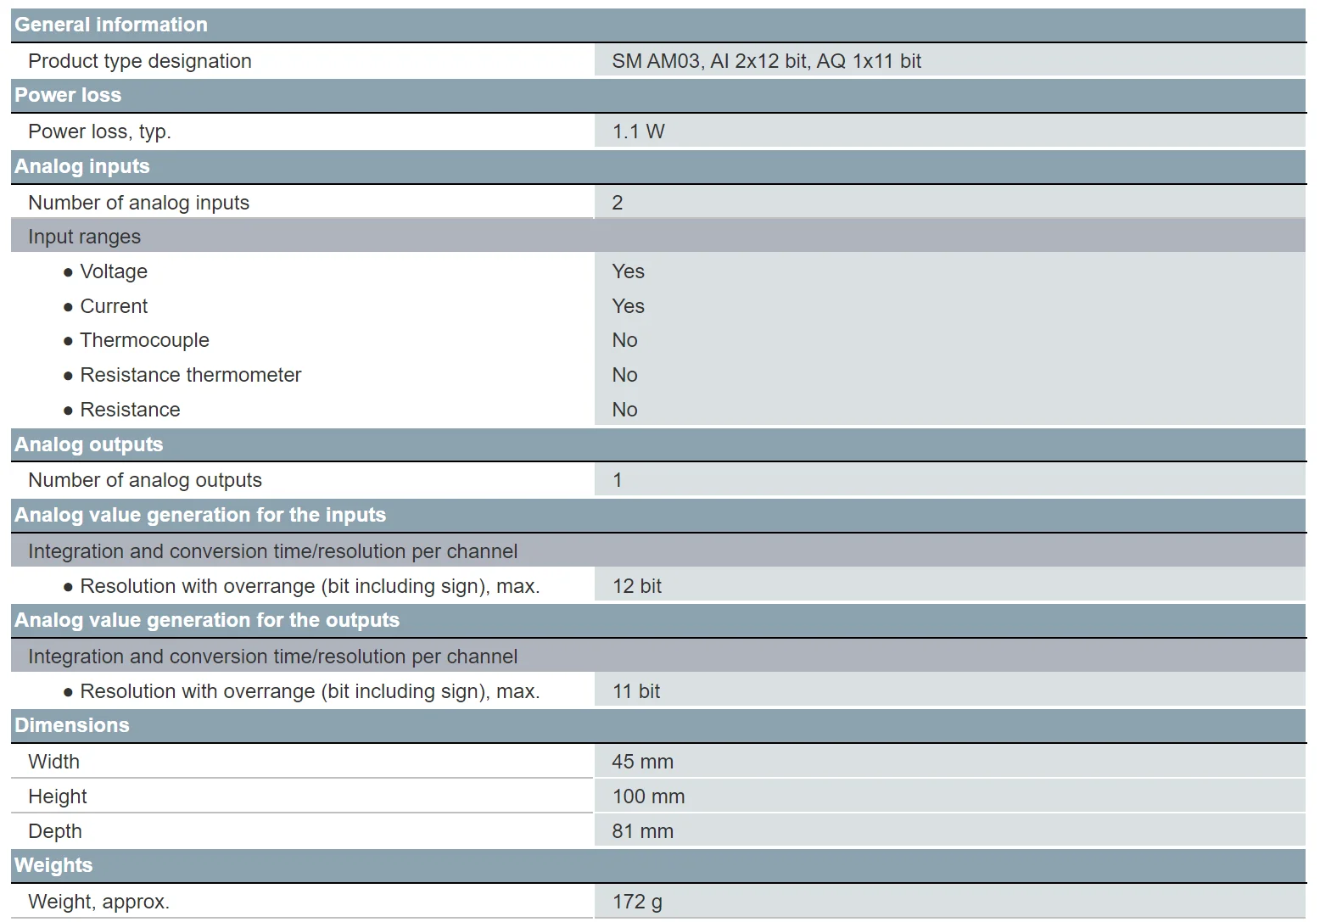Select the Width row label
This screenshot has height=922, width=1320.
point(53,762)
